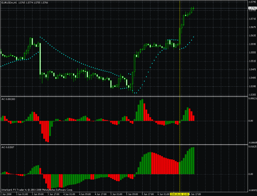Image resolution: width=257 pixels, height=196 pixels.
Task: Click the 5 Jun 17:00 time label
Action: (148, 194)
